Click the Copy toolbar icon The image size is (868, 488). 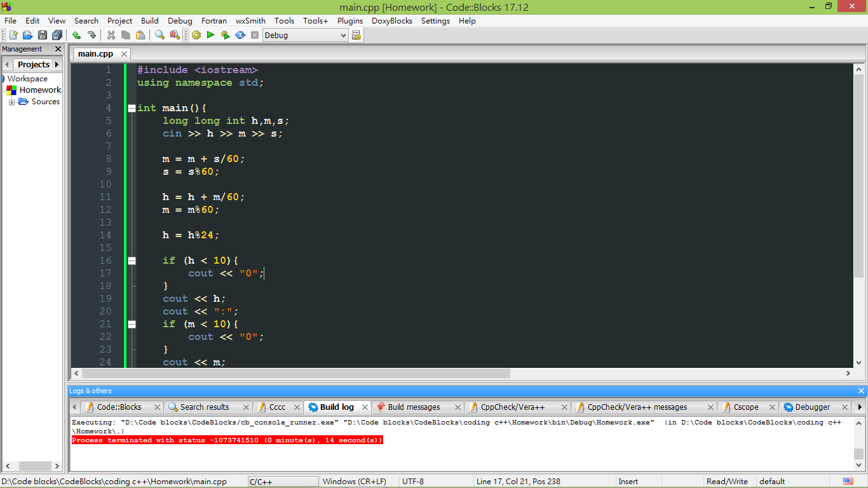tap(126, 35)
